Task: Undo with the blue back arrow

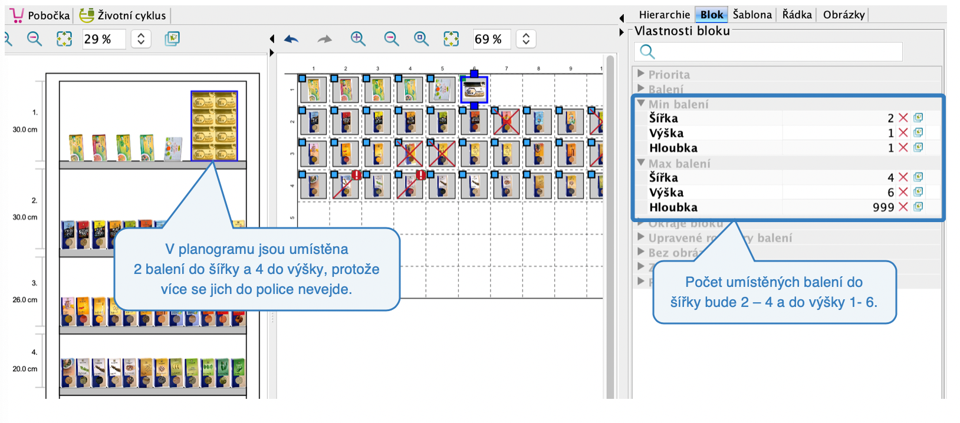Action: click(x=291, y=39)
